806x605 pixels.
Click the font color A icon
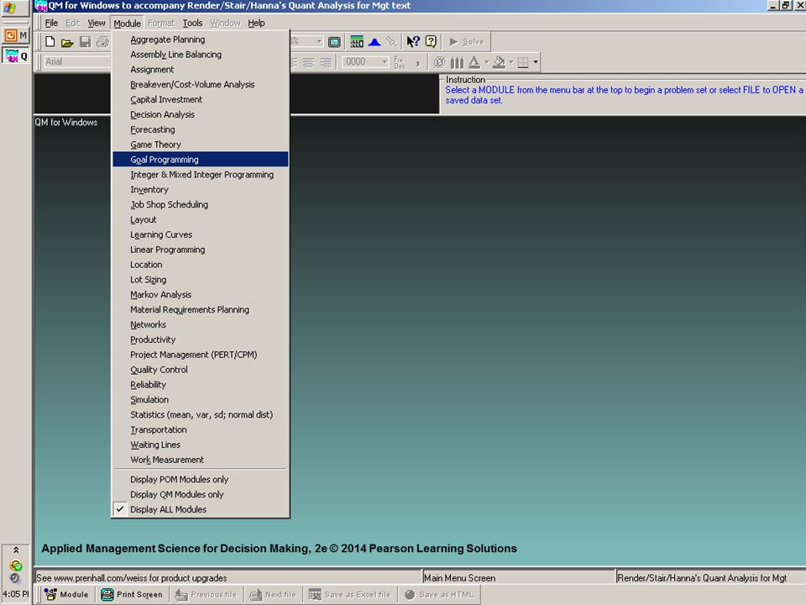pyautogui.click(x=474, y=63)
